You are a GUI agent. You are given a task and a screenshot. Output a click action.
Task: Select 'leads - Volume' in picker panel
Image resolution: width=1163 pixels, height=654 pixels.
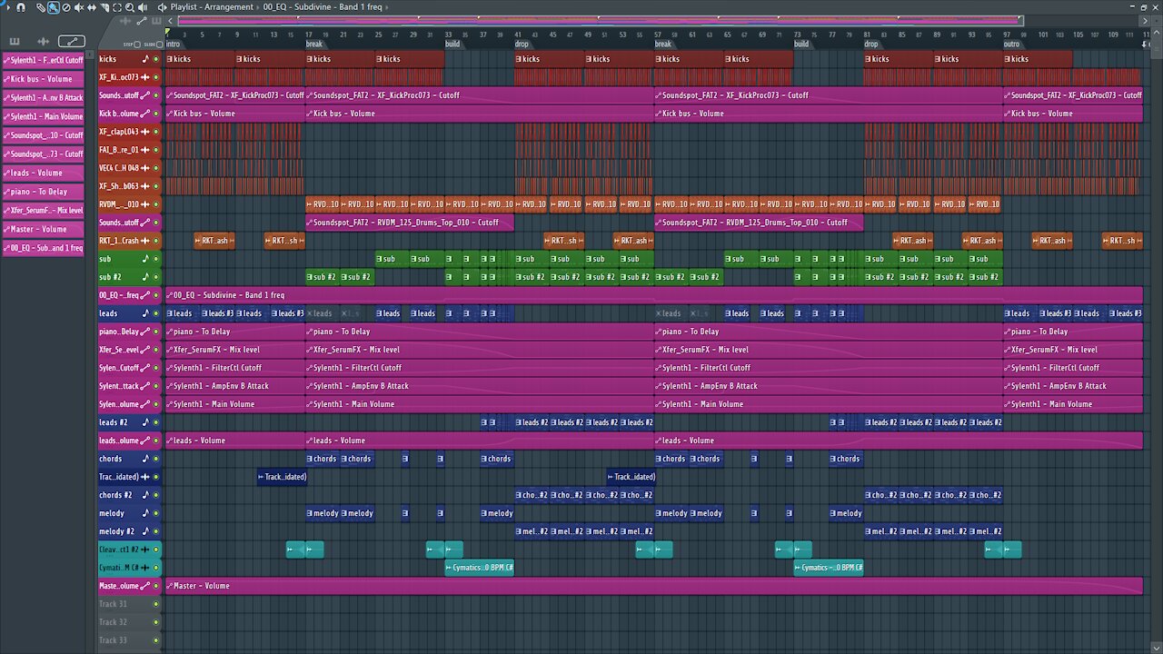pos(44,173)
